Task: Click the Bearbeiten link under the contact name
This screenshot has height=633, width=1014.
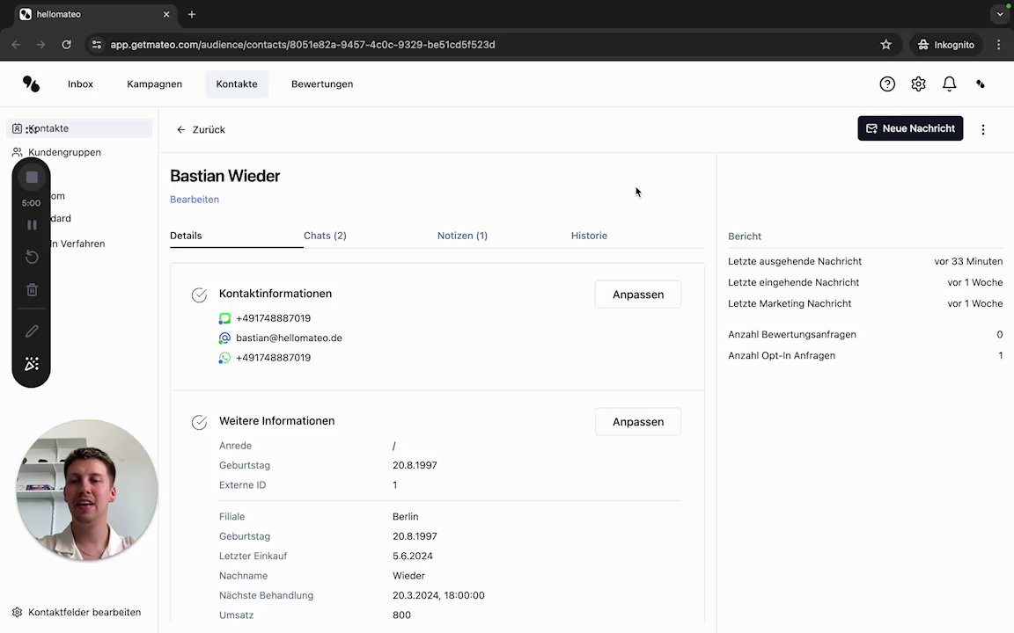Action: pos(195,200)
